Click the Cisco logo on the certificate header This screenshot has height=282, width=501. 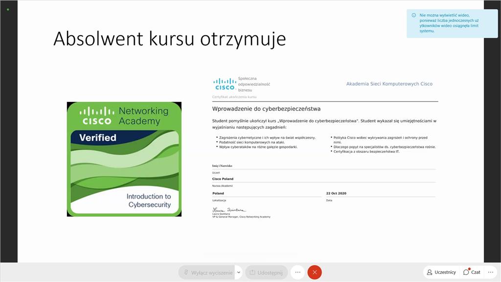(225, 84)
